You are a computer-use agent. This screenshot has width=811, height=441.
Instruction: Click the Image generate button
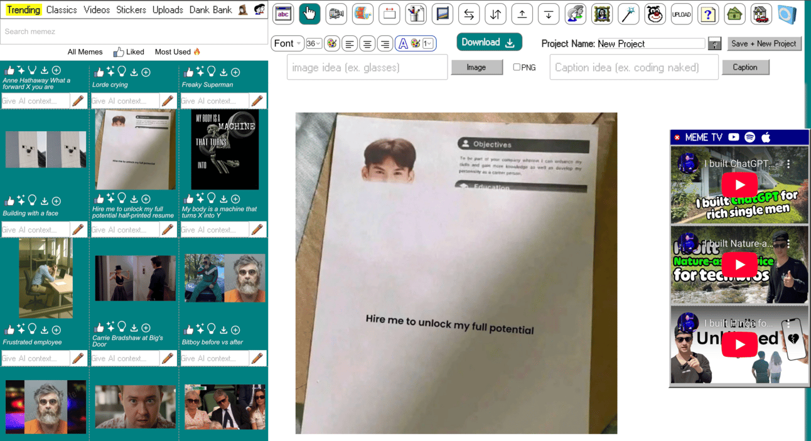tap(476, 67)
